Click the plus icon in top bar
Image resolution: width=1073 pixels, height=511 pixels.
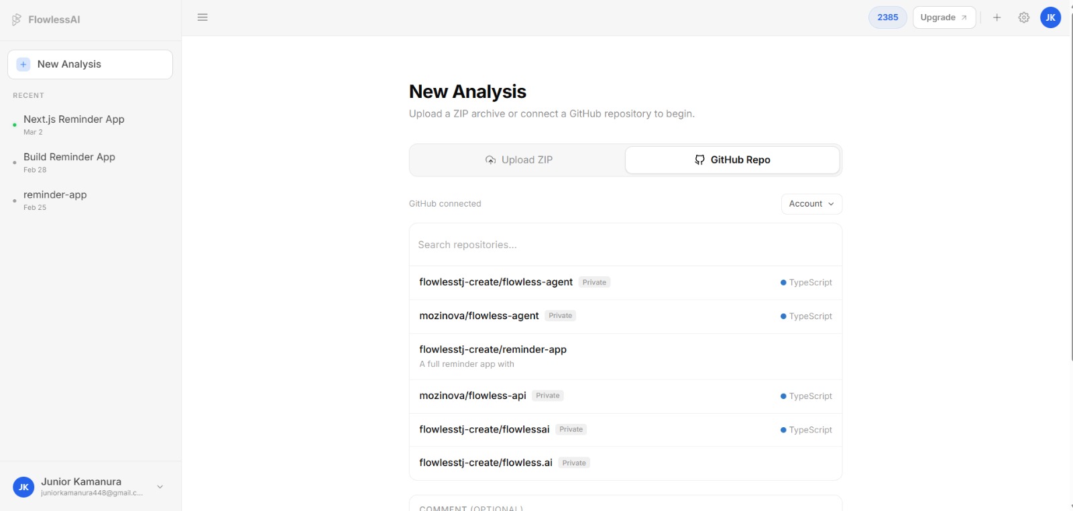coord(997,17)
